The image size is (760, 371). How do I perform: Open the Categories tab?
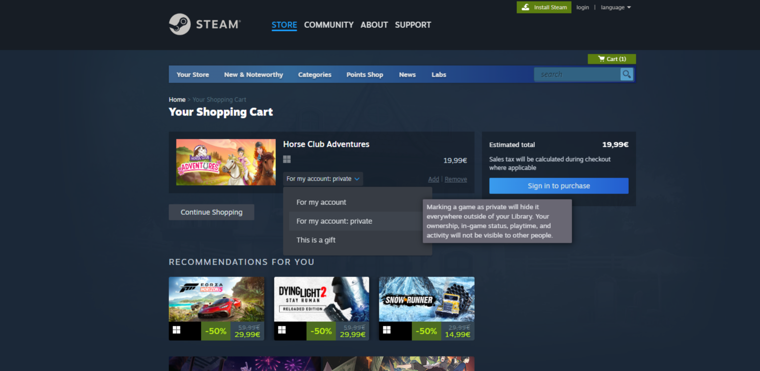tap(315, 75)
